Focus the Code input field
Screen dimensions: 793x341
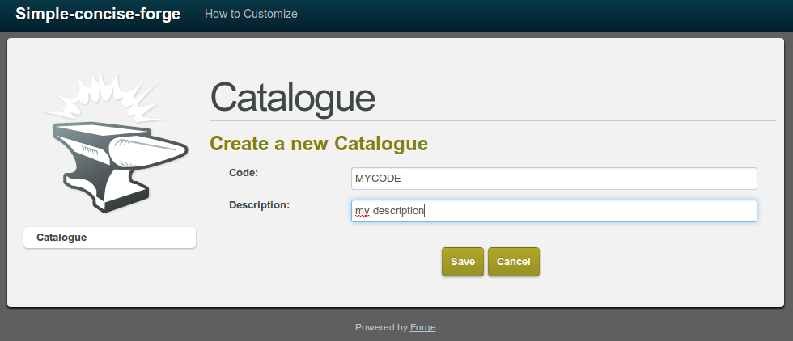pyautogui.click(x=553, y=179)
